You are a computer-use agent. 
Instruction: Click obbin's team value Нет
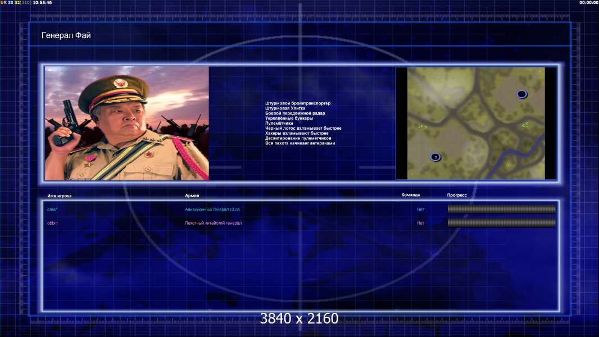(x=420, y=223)
